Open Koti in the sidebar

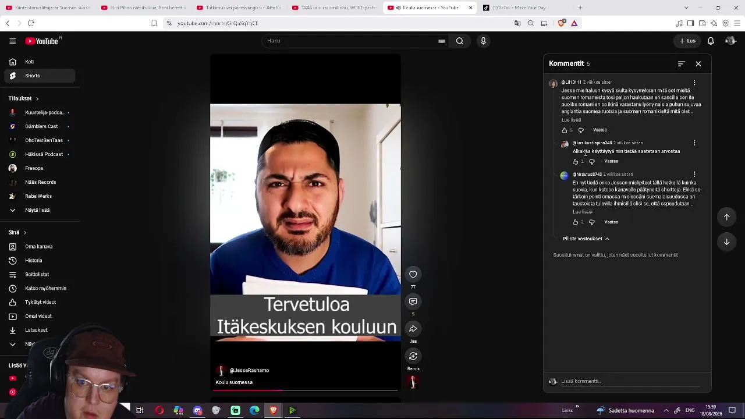(40, 62)
